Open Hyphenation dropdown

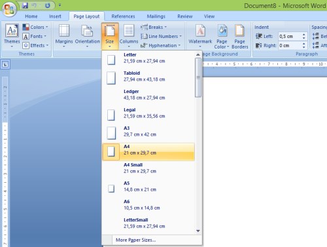click(x=160, y=45)
